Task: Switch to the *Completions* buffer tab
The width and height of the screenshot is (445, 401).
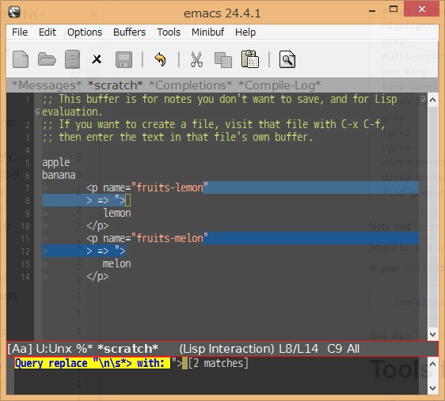Action: (x=190, y=85)
